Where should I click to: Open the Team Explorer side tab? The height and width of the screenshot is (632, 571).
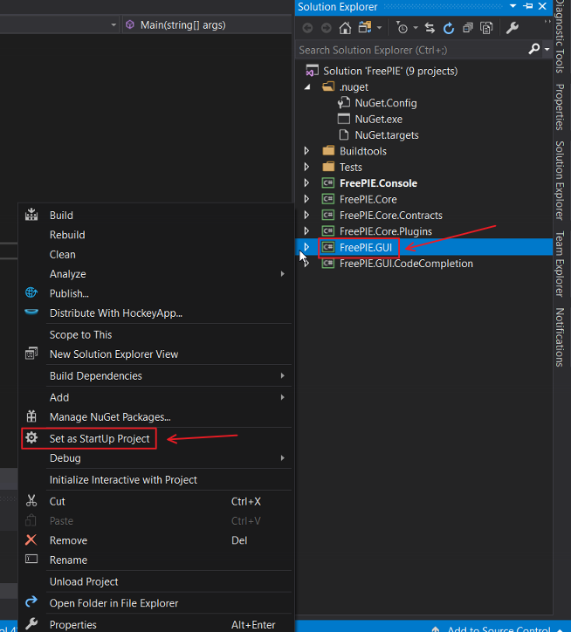(x=560, y=264)
